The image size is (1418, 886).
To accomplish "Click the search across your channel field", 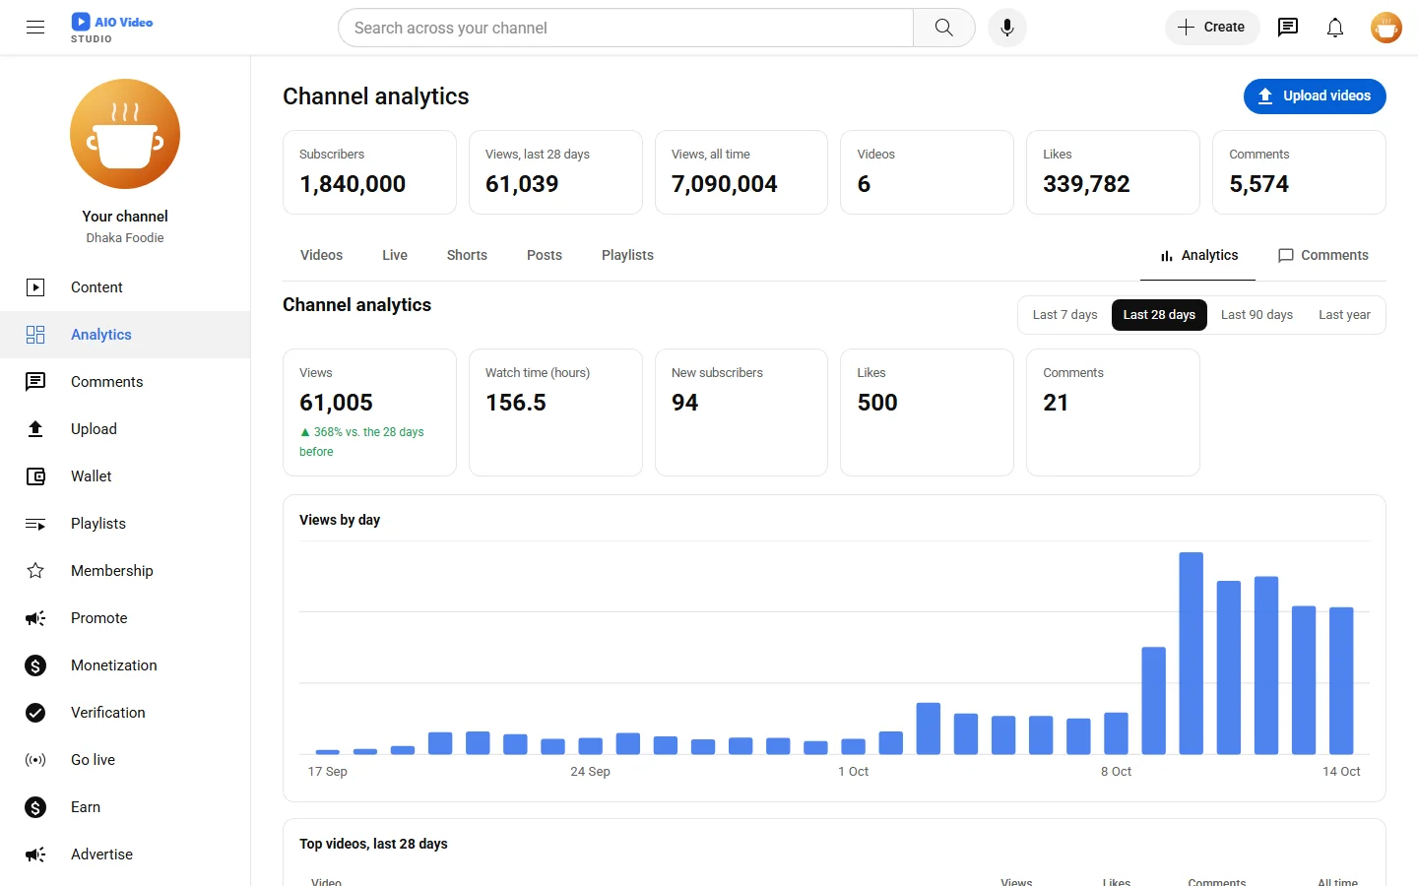I will point(625,28).
